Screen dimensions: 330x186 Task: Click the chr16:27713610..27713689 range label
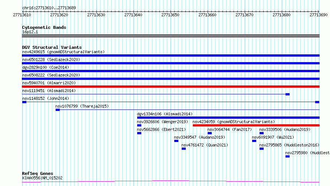(x=49, y=8)
